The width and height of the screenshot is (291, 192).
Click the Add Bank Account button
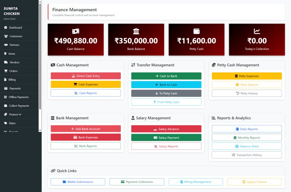(x=85, y=129)
